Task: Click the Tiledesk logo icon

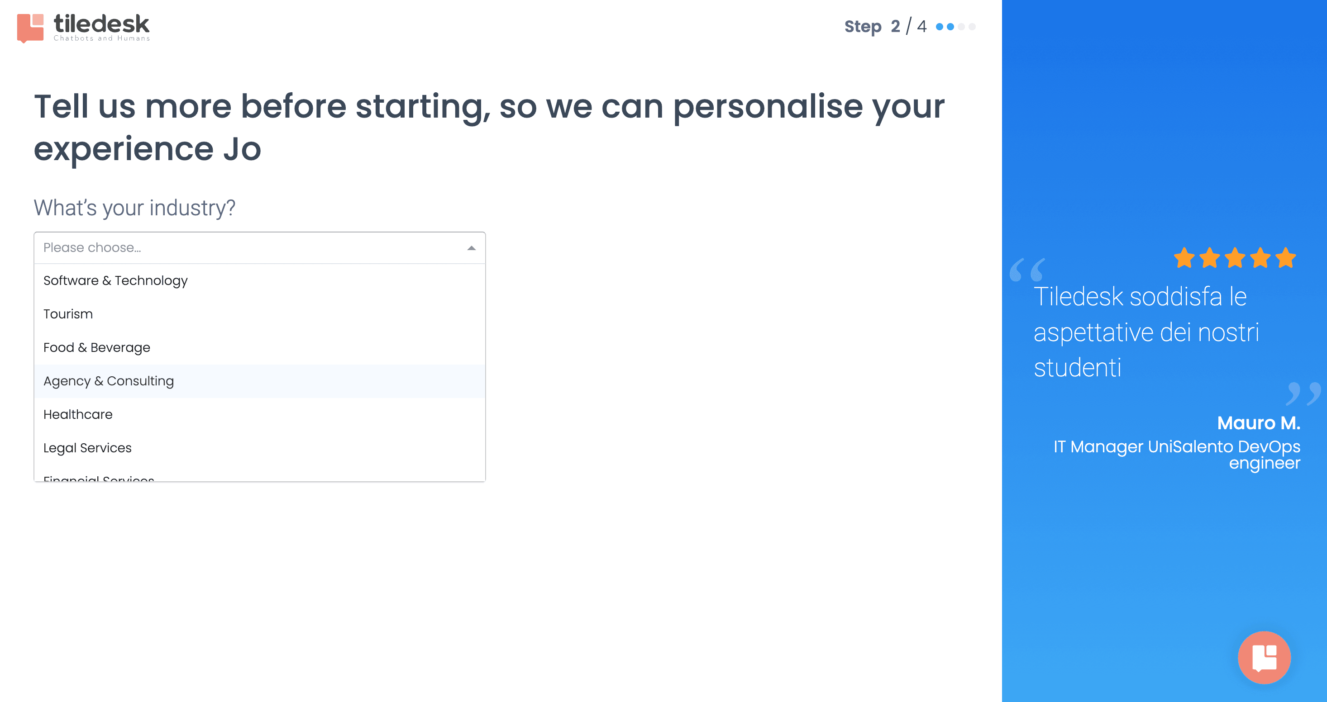Action: coord(30,28)
